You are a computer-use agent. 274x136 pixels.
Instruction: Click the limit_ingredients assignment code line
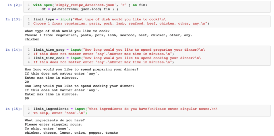tap(125, 109)
